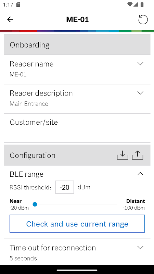
Task: Expand Time-out for reconnection chevron
Action: pyautogui.click(x=140, y=248)
